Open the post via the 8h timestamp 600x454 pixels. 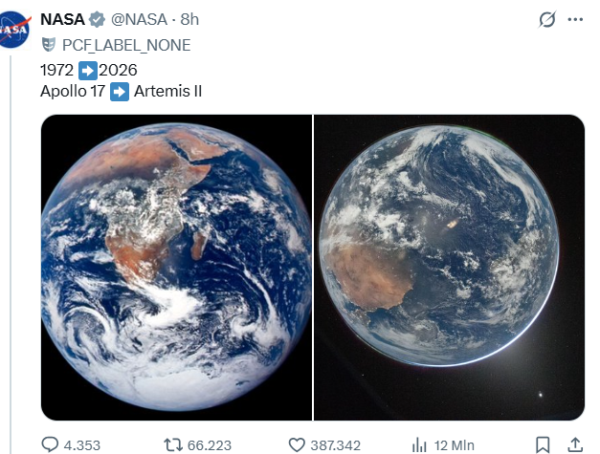pos(189,20)
